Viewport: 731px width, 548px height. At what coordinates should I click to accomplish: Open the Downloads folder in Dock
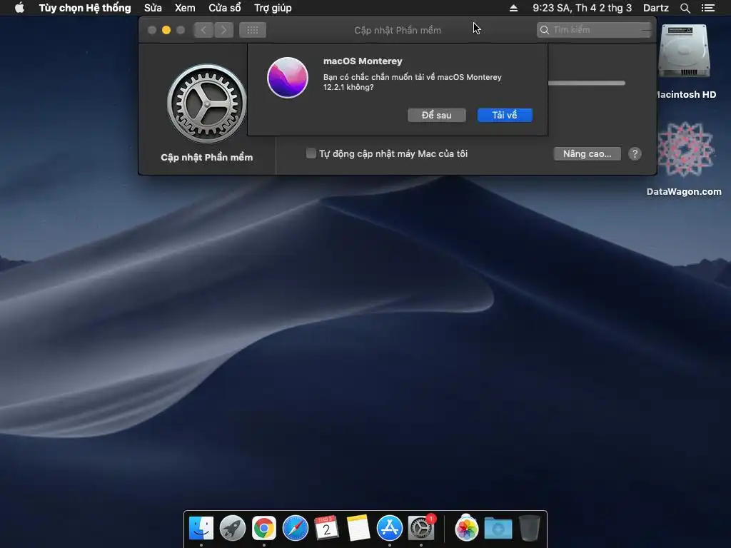click(498, 529)
